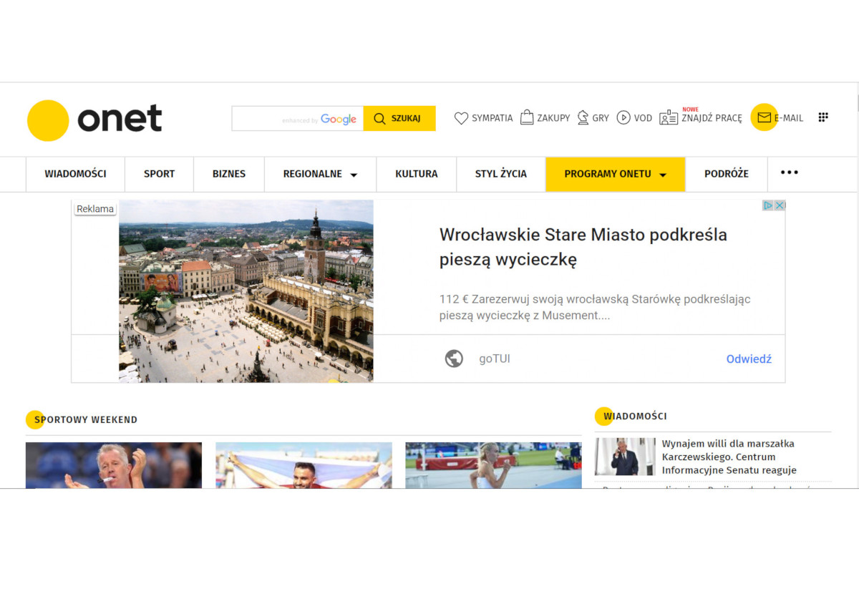Image resolution: width=859 pixels, height=594 pixels.
Task: Click the VOD play circle icon
Action: pos(623,117)
